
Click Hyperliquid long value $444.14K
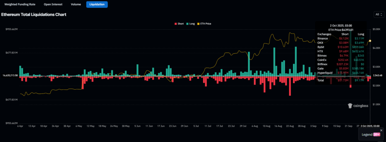click(x=358, y=73)
